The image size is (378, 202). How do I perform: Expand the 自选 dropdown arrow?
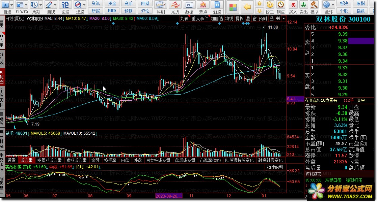click(12, 5)
